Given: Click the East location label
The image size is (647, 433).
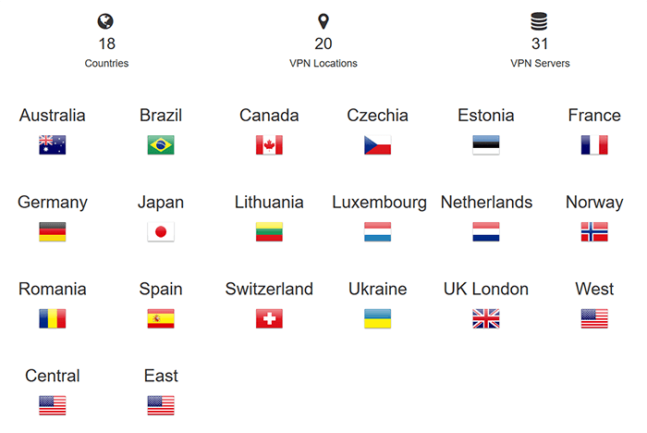Looking at the screenshot, I should 161,376.
